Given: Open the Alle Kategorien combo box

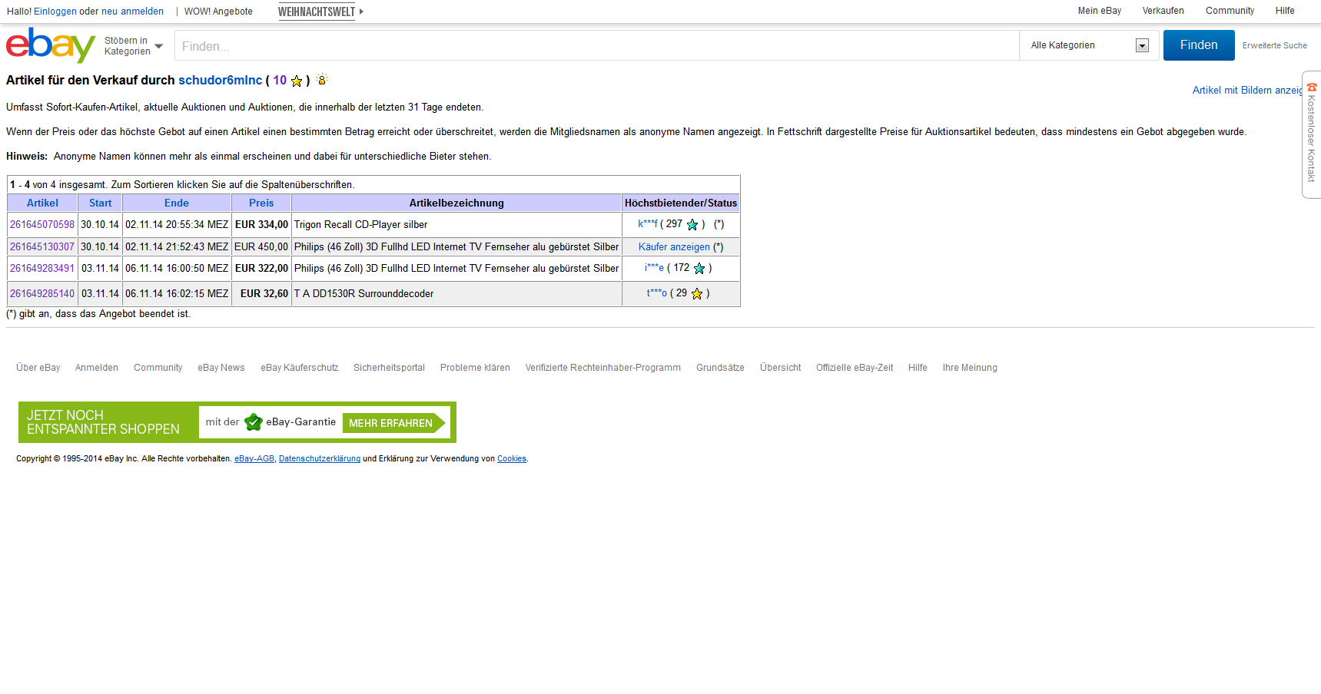Looking at the screenshot, I should click(1089, 45).
